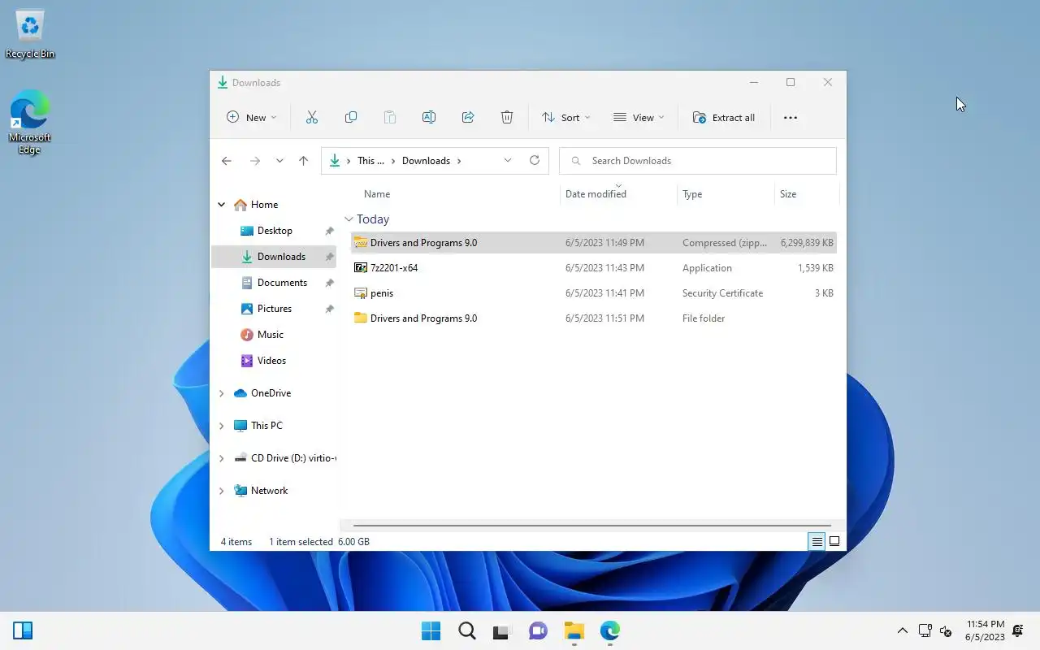1040x650 pixels.
Task: Click the horizontal scrollbar in file list
Action: coord(591,526)
